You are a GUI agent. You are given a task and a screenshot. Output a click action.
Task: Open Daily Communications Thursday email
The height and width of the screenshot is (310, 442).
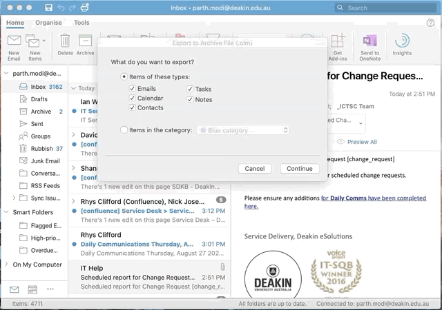pyautogui.click(x=150, y=244)
